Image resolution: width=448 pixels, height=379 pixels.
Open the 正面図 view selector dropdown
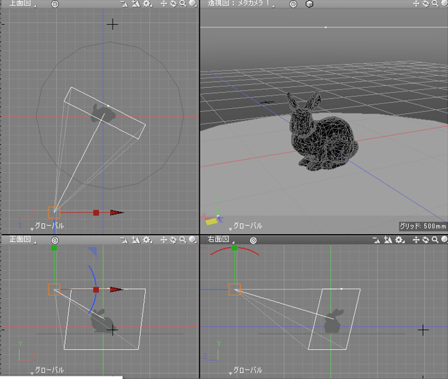[22, 239]
